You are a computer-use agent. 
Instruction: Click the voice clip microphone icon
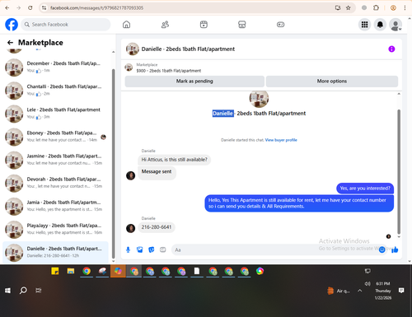coord(128,249)
